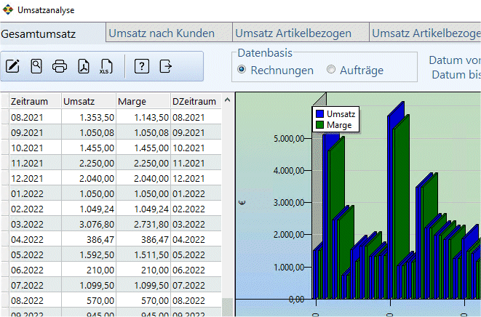This screenshot has width=481, height=317.
Task: Select Zeitraum cell 01.2022
Action: pos(35,193)
